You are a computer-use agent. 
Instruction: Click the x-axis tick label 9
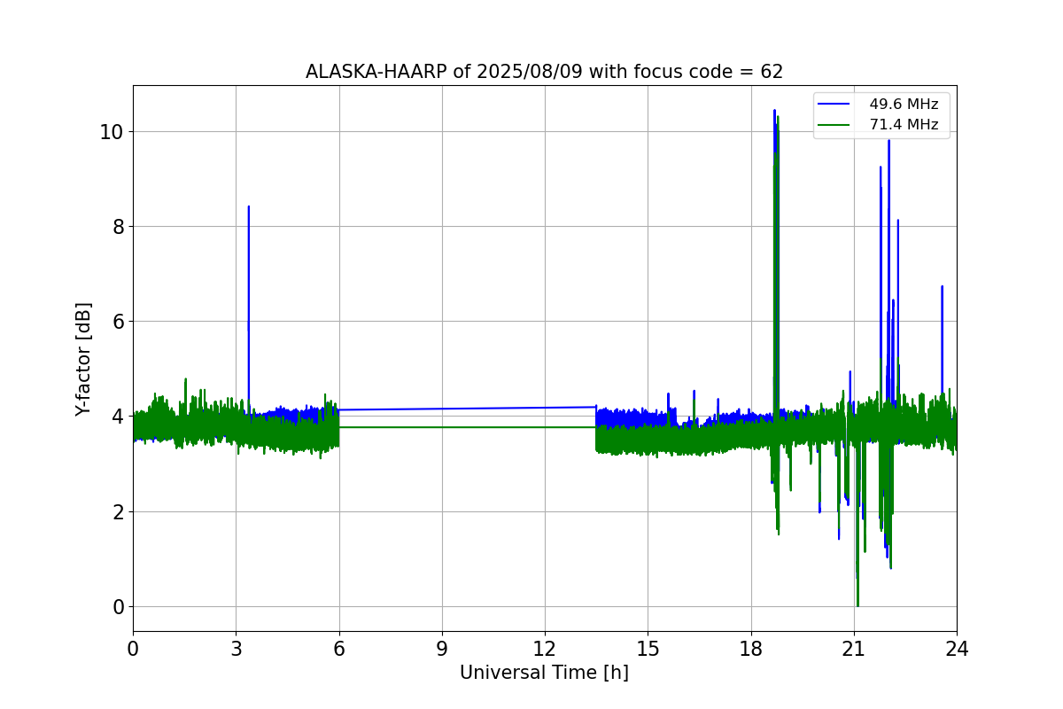click(x=442, y=648)
